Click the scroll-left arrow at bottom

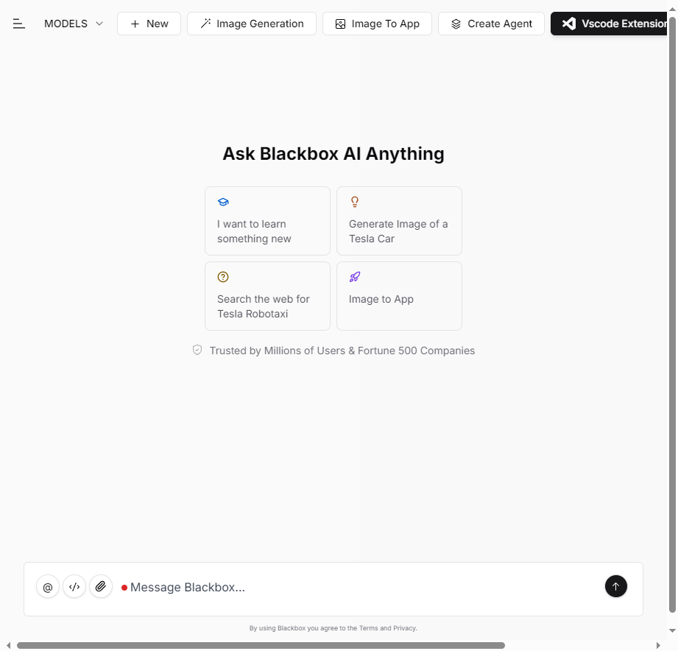click(x=8, y=645)
